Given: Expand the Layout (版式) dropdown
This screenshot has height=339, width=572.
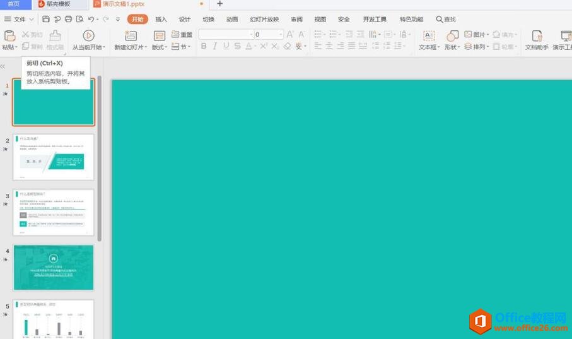Looking at the screenshot, I should click(x=160, y=47).
